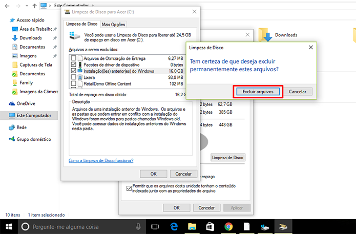Open Área de Trabalho in quick access
Image resolution: width=356 pixels, height=234 pixels.
[36, 29]
